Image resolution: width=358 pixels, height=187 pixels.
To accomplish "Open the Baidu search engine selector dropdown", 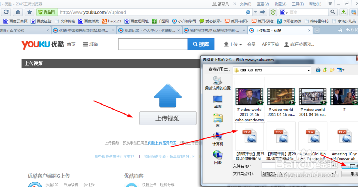I will pyautogui.click(x=284, y=12).
